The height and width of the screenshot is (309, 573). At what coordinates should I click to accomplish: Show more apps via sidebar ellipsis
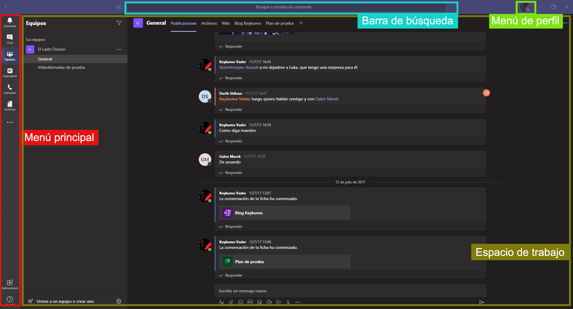point(10,122)
